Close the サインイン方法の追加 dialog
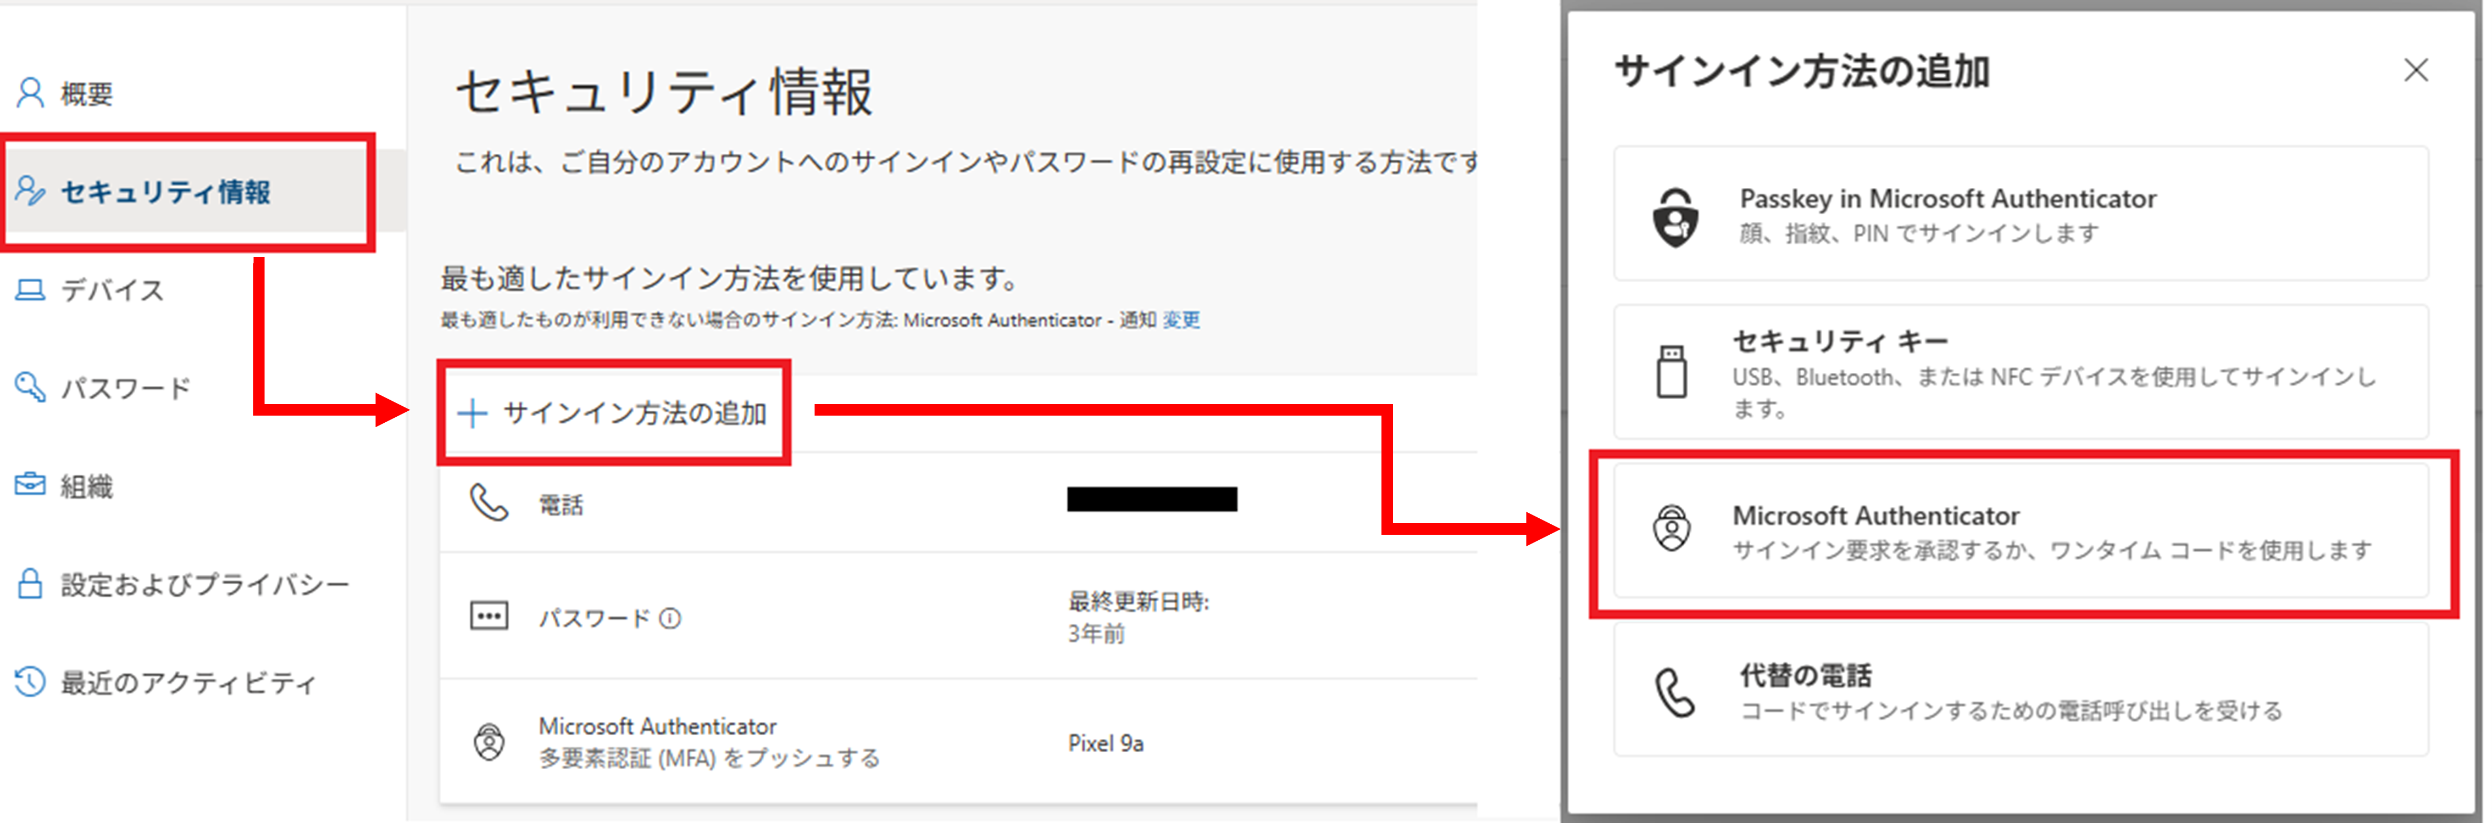The image size is (2492, 823). tap(2416, 71)
